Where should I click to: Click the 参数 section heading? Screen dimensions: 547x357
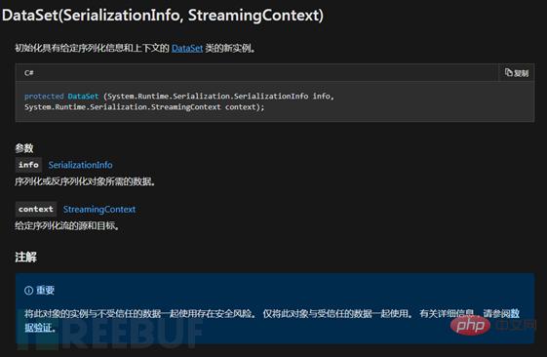click(24, 148)
